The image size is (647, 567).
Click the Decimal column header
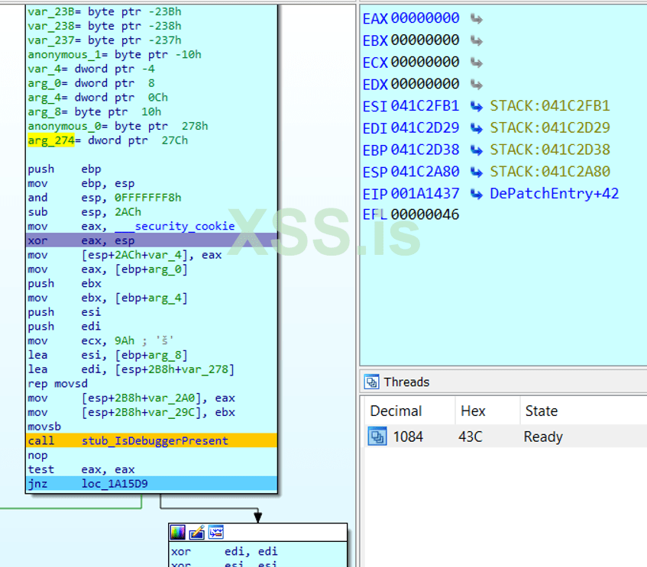point(396,411)
